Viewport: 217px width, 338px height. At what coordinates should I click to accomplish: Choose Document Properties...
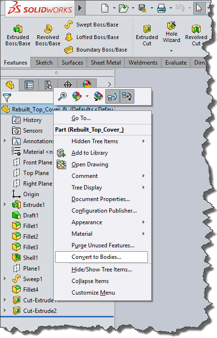point(102,199)
